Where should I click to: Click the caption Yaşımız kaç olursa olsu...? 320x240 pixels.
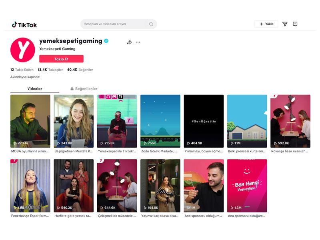coord(160,216)
